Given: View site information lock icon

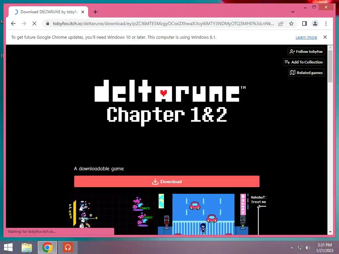Looking at the screenshot, I should (x=48, y=23).
